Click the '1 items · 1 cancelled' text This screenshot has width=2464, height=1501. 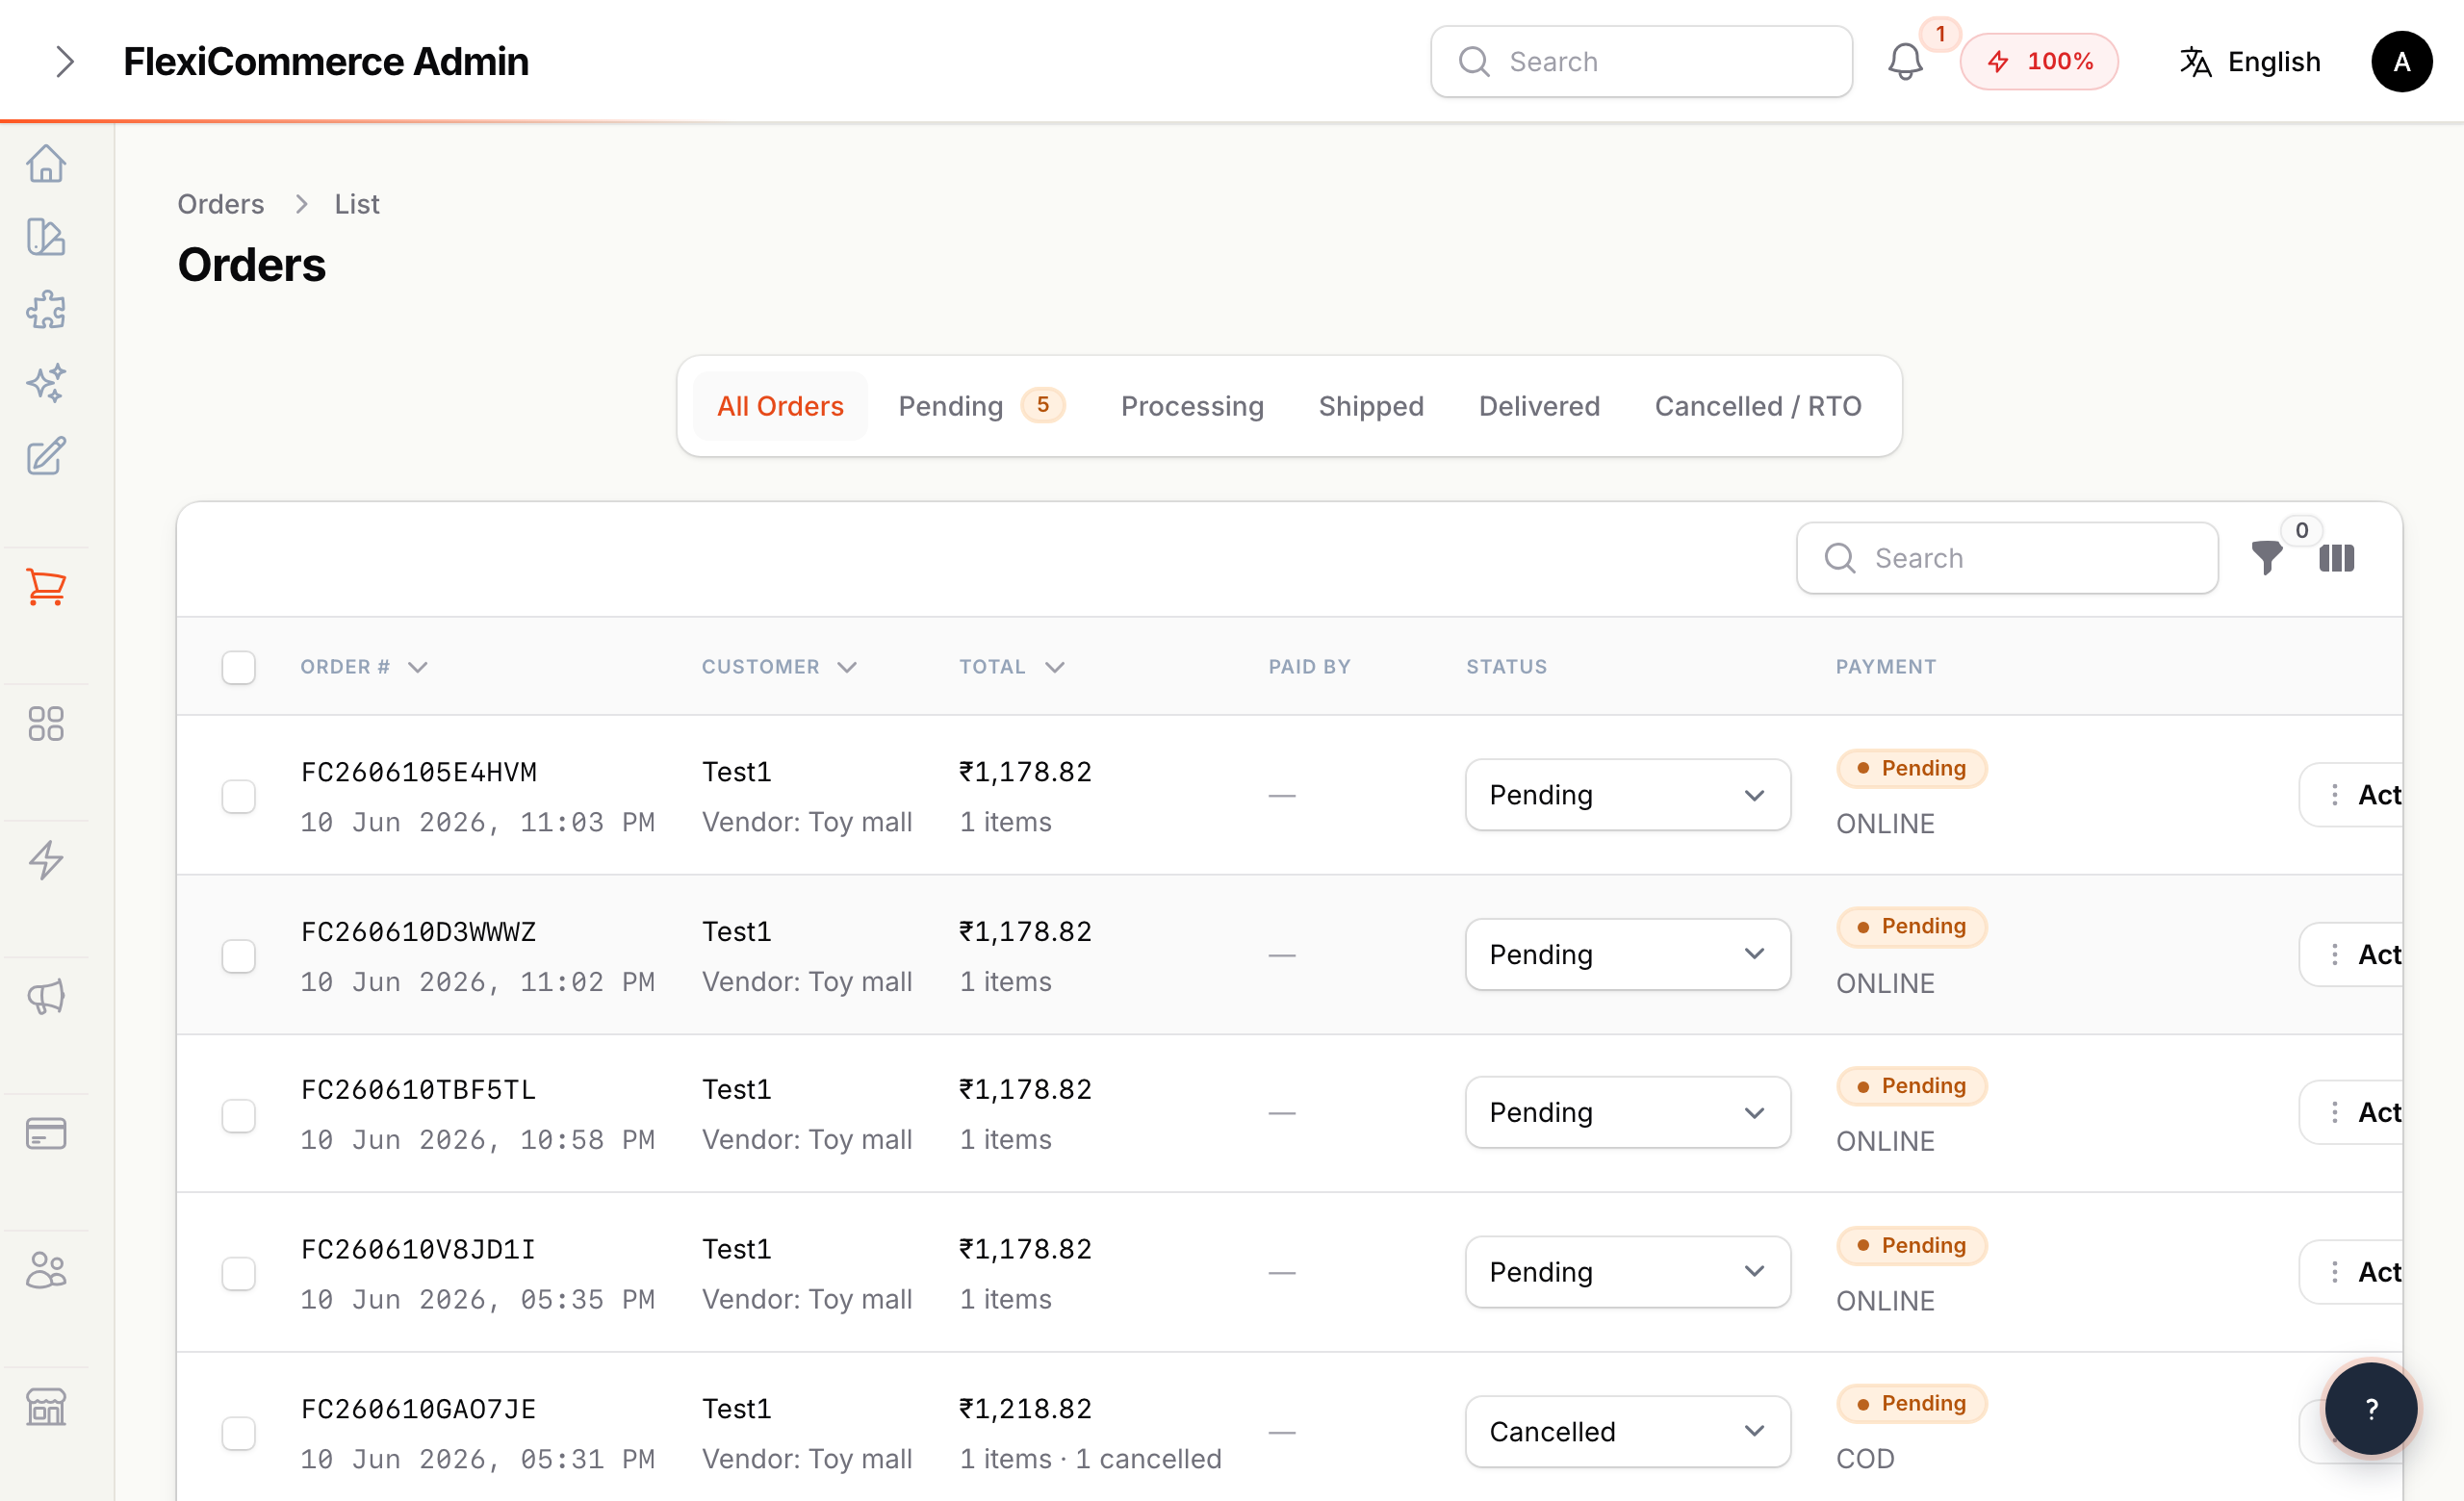click(1090, 1459)
